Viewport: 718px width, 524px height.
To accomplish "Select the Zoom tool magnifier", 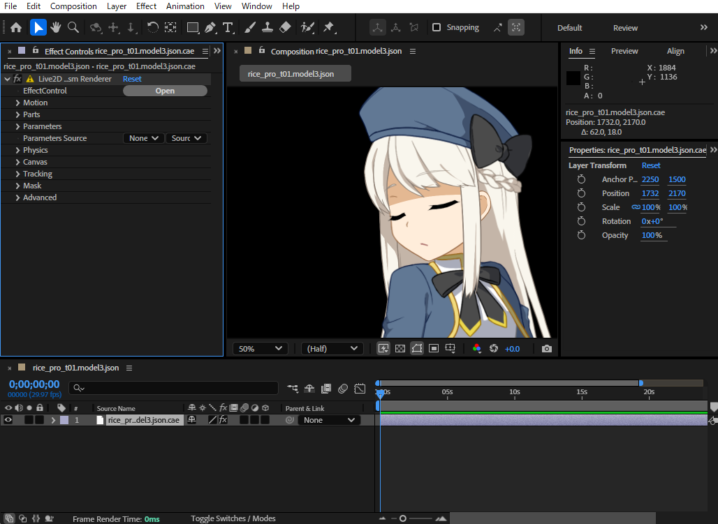I will click(73, 27).
